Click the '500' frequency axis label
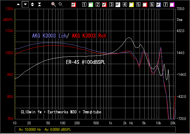 pyautogui.click(x=96, y=123)
